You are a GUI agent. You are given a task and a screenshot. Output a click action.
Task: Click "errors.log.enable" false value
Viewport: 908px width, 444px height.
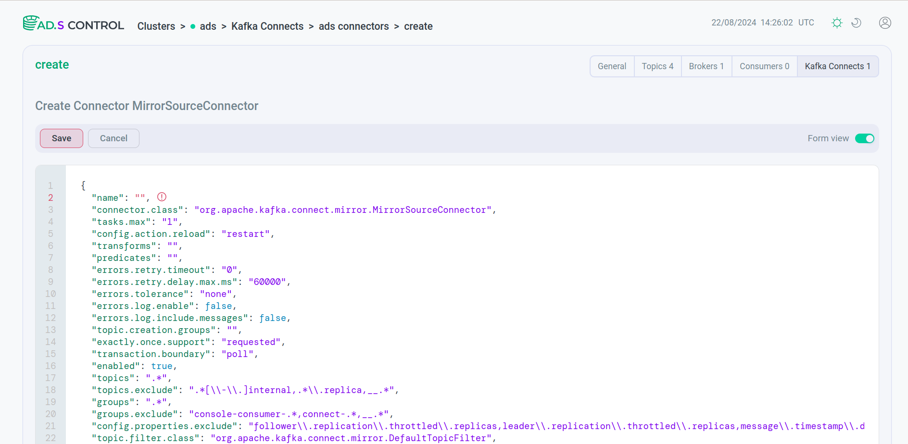(219, 306)
